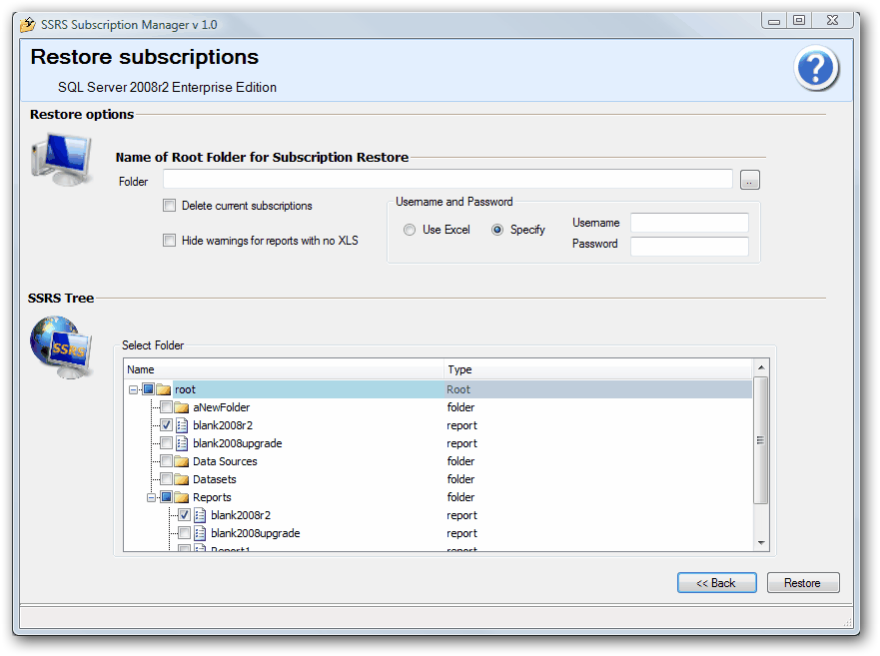Click the tree scrollbar down arrow
This screenshot has height=656, width=880.
[x=761, y=542]
